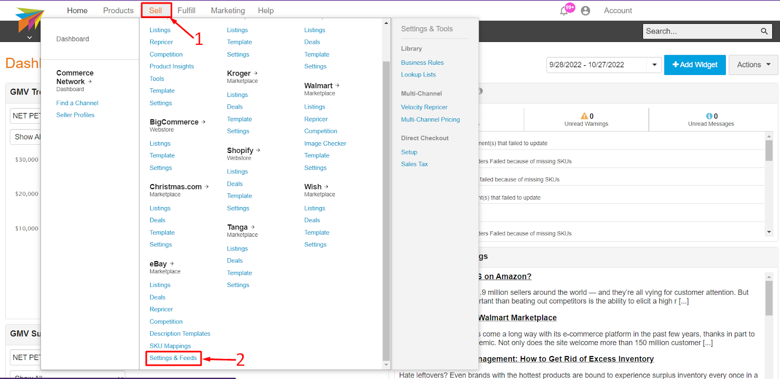Open the Product Insights link
Viewport: 780px width, 379px height.
tap(172, 66)
